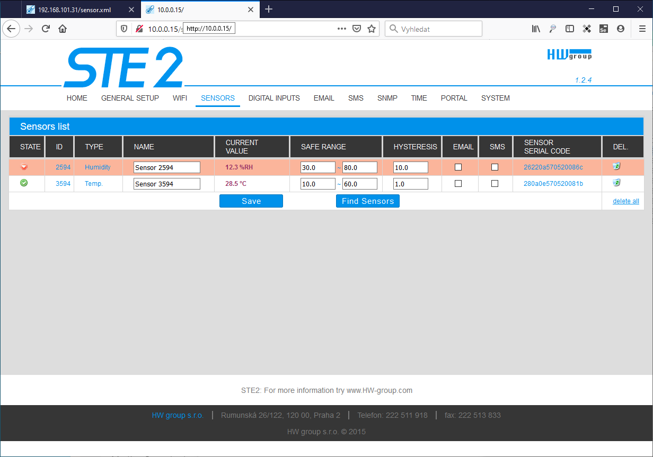Screen dimensions: 653x457
Task: Click Selenium IDE extension icon
Action: coord(603,29)
